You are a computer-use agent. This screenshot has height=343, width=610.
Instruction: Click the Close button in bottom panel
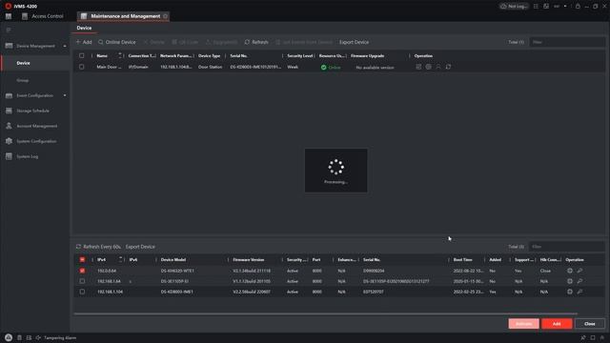point(590,324)
